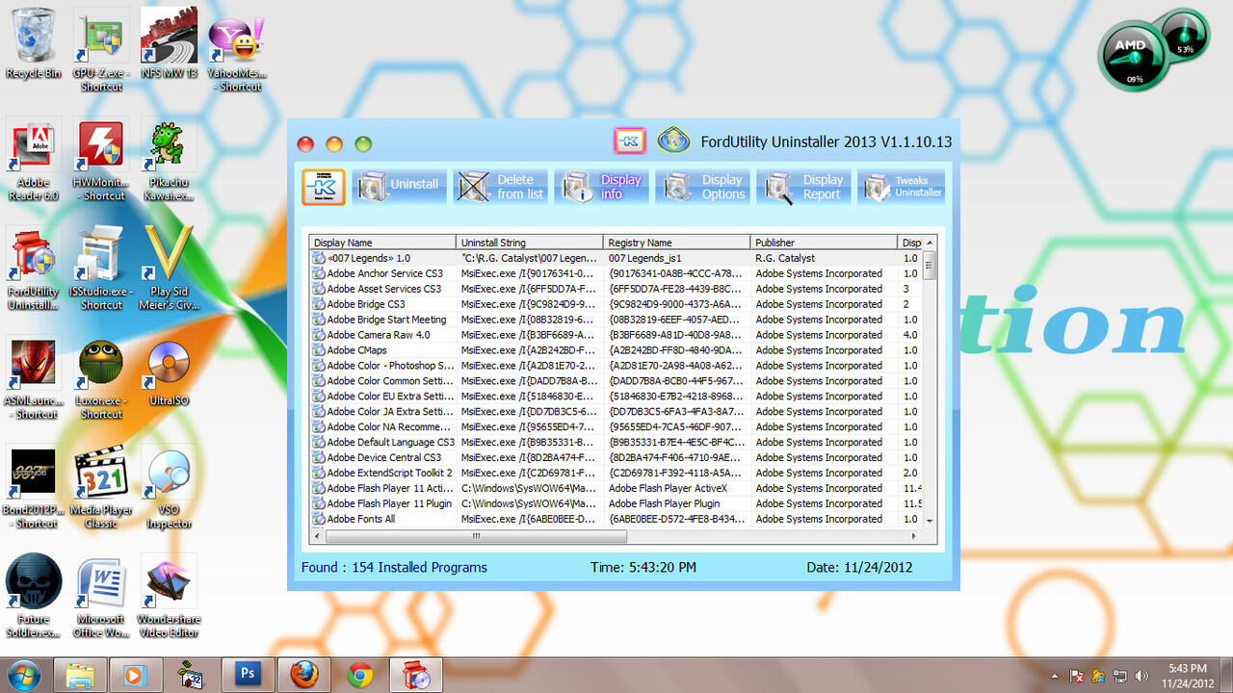This screenshot has height=693, width=1233.
Task: Select Bond2012 shortcut desktop icon
Action: (x=34, y=488)
